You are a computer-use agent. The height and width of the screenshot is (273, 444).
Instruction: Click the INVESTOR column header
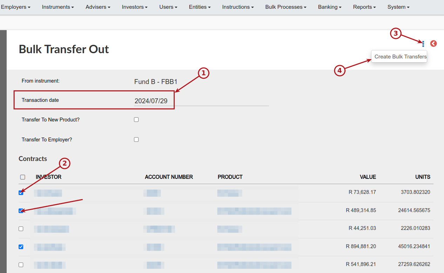[48, 177]
